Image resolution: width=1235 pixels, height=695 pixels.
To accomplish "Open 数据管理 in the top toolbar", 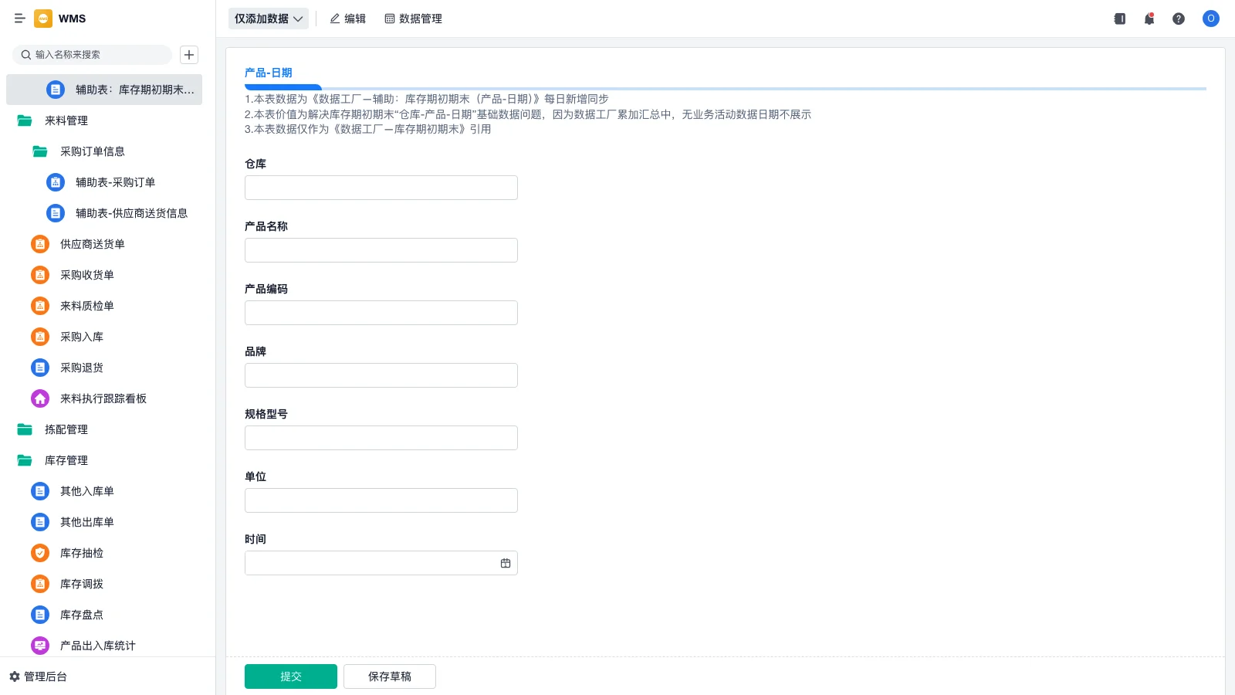I will (x=413, y=19).
